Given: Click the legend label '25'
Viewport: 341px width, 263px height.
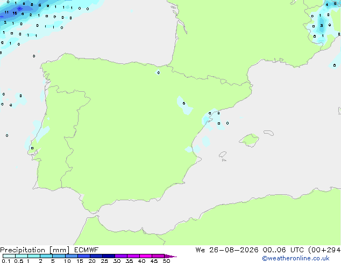Looking at the screenshot, I should pos(104,261).
